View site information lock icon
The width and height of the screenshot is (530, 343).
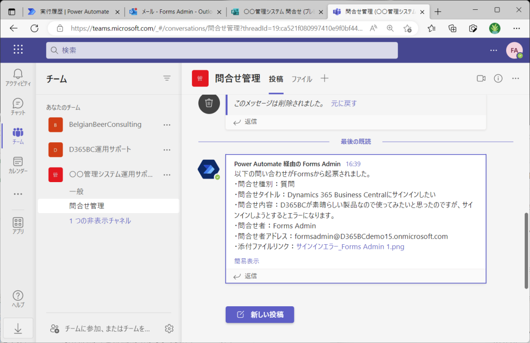(x=60, y=28)
